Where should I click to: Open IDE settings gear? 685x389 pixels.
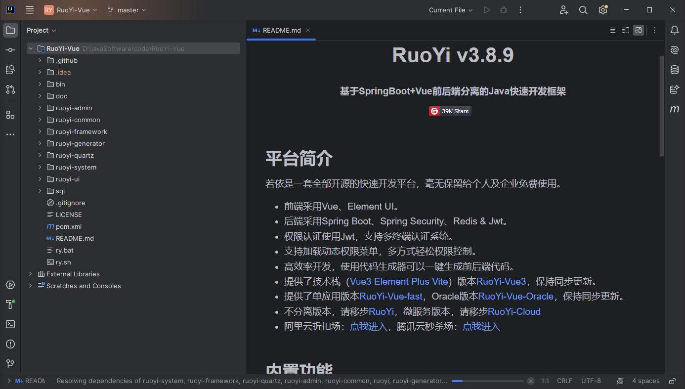point(603,10)
